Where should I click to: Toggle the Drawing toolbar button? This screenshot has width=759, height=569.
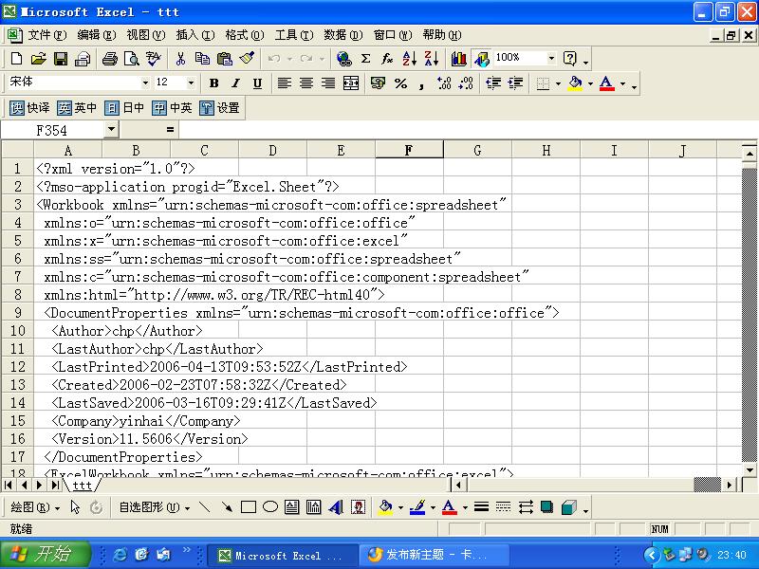[482, 59]
